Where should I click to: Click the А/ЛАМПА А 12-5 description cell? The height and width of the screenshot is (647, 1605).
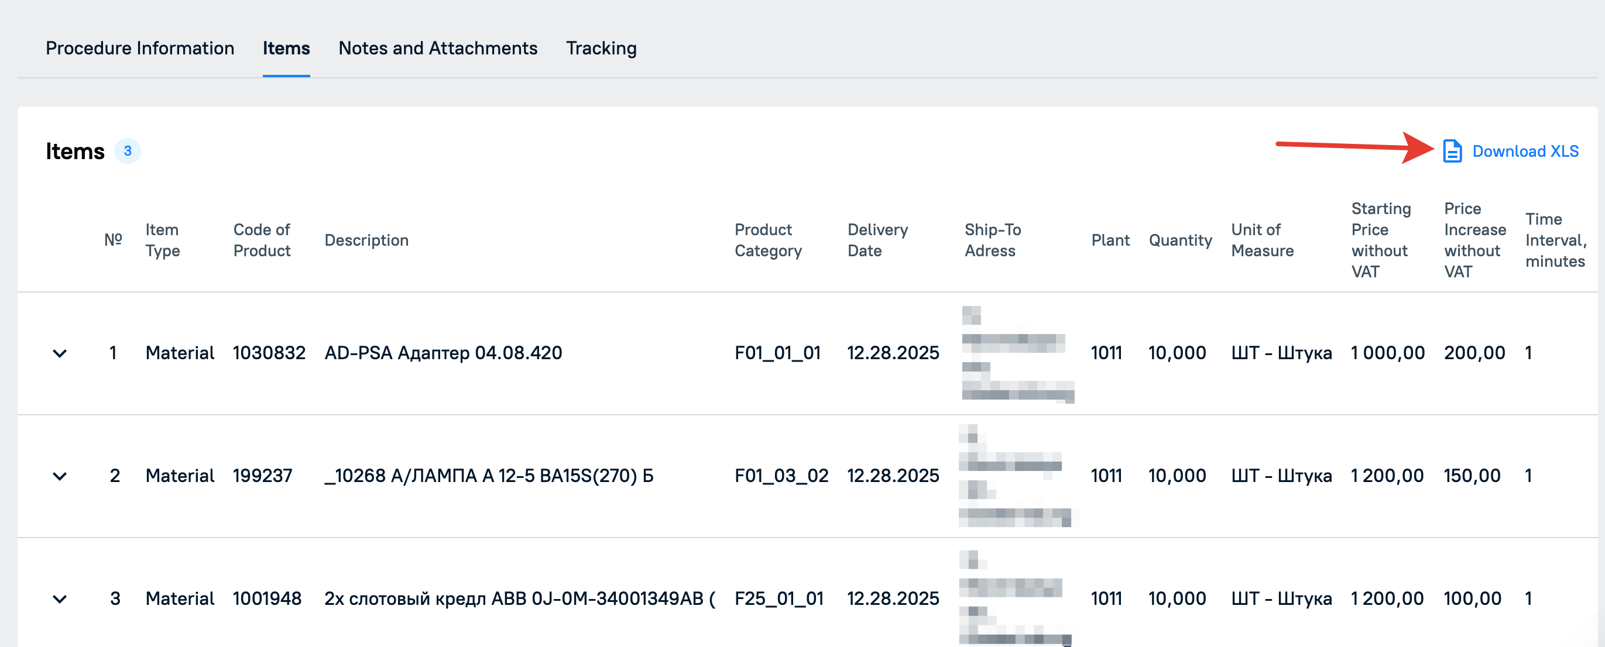[x=489, y=476]
